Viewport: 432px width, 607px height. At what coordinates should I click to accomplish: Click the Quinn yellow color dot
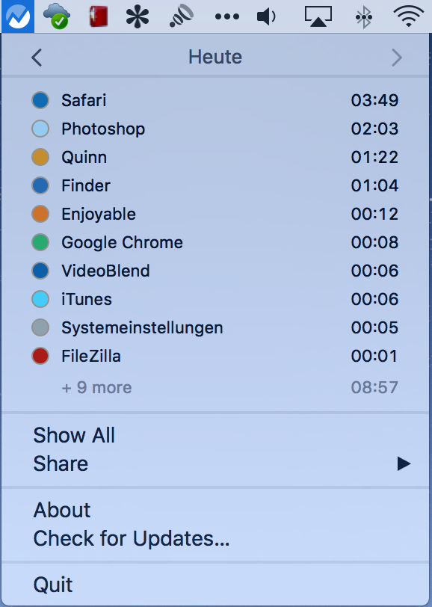[40, 157]
